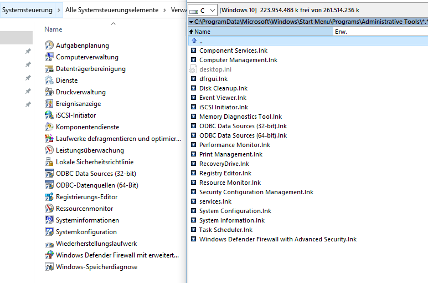Click the current path bar in Total Commander
The image size is (428, 283).
tap(308, 22)
